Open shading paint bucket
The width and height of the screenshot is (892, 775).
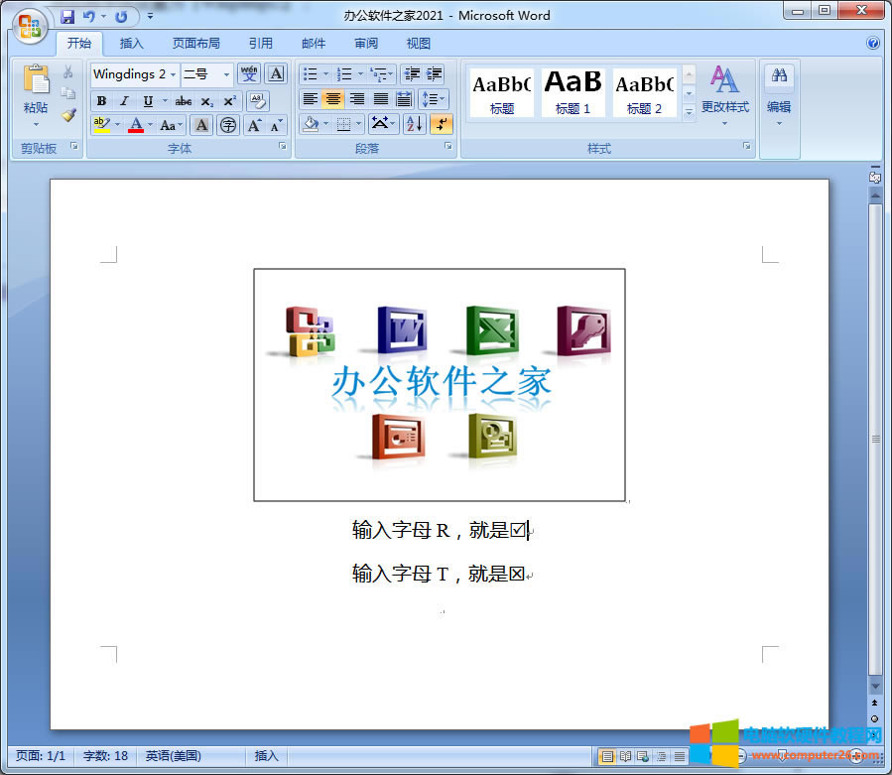pos(311,124)
